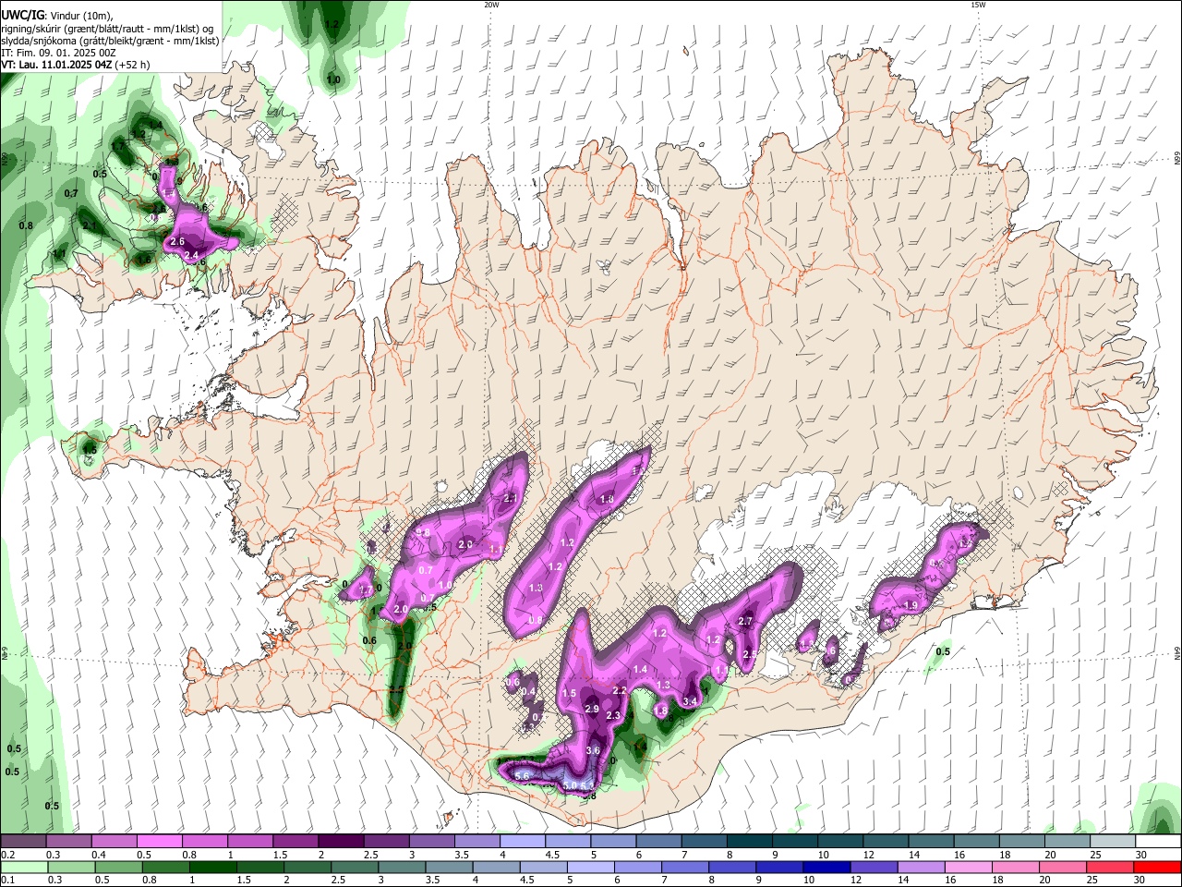Select the '2.3' value on the map
1182x887 pixels.
613,715
